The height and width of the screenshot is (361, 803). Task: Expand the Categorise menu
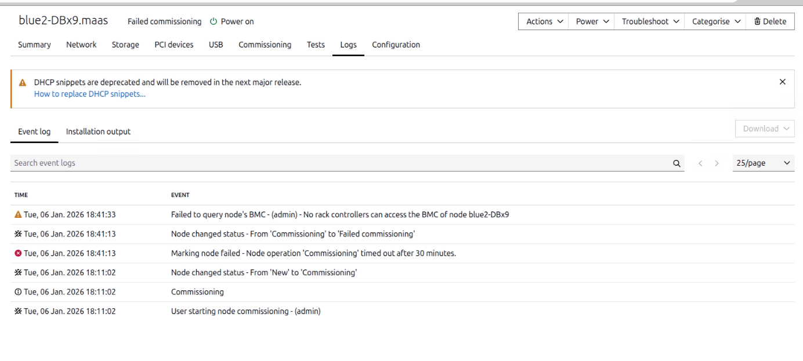(x=716, y=21)
